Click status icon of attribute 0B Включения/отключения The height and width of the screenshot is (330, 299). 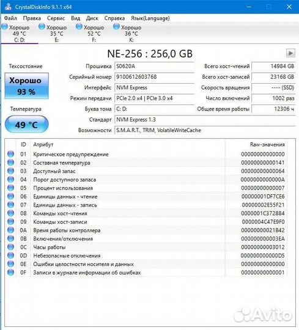pos(11,238)
